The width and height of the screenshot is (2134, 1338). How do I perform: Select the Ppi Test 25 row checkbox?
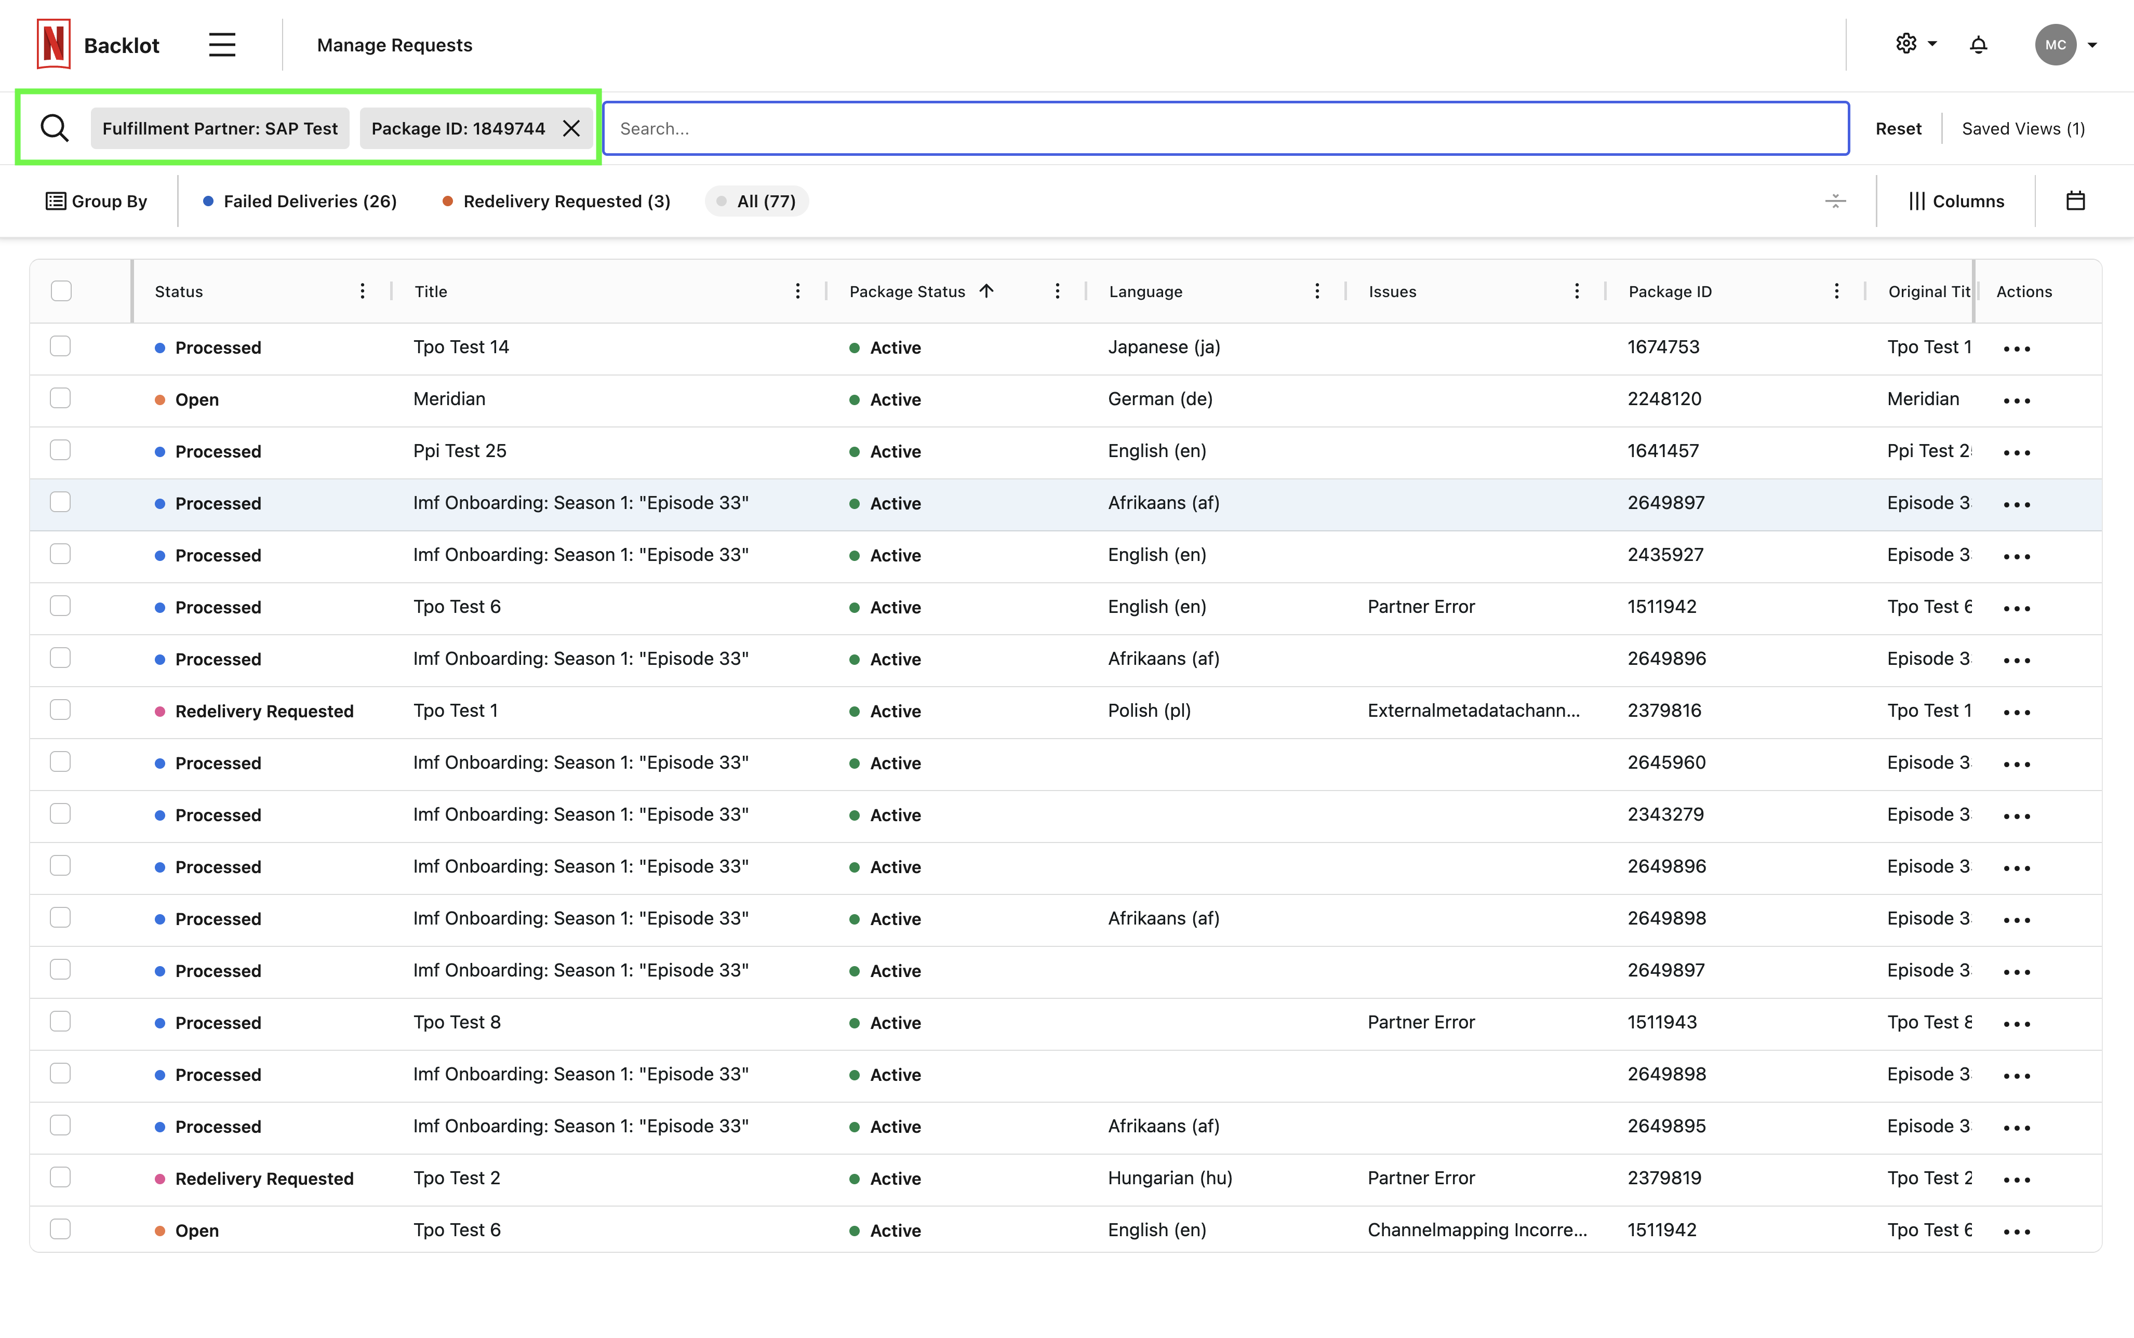[60, 450]
